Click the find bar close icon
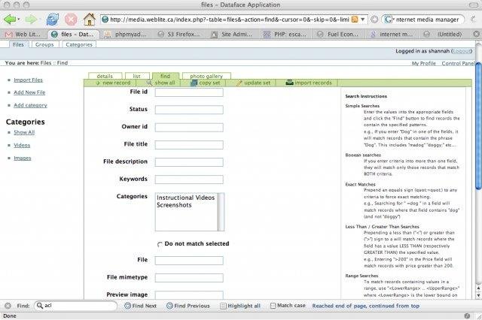The image size is (482, 320). pos(8,306)
